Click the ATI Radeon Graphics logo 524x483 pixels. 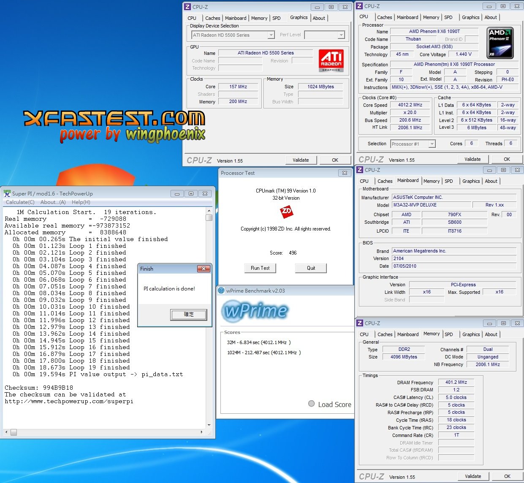331,60
